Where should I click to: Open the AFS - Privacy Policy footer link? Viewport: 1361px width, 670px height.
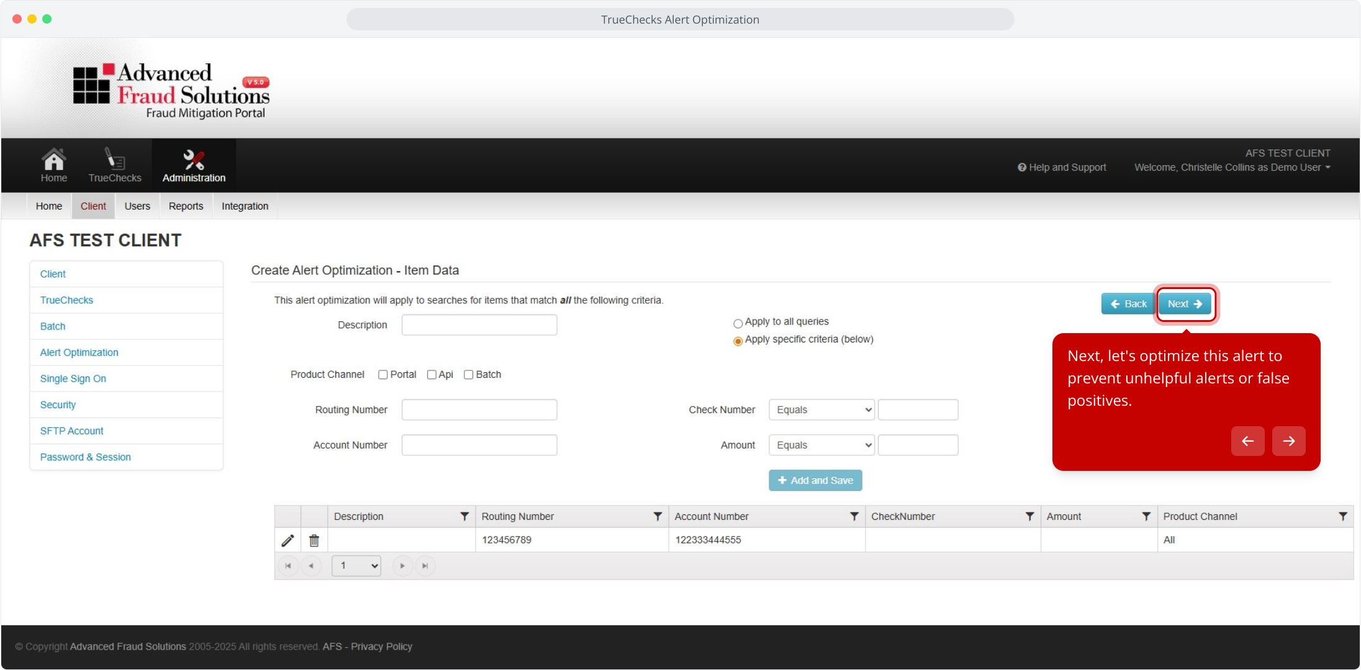pyautogui.click(x=368, y=647)
